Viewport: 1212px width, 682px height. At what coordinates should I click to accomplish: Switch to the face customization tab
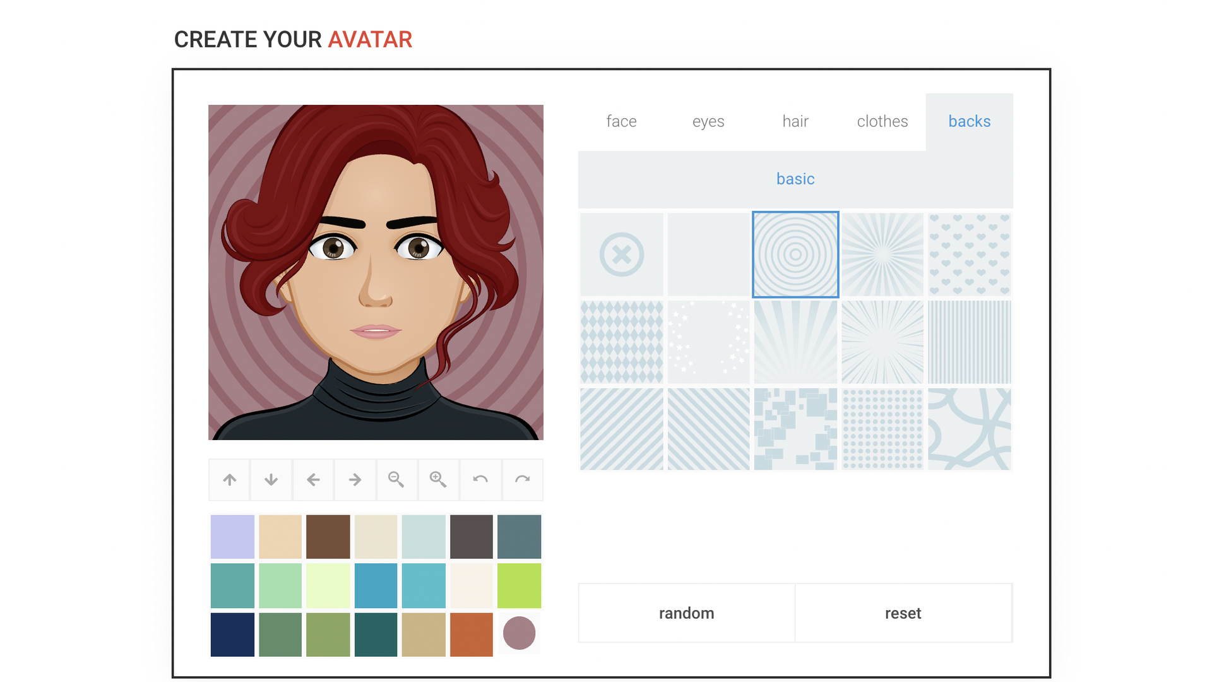[x=622, y=121]
